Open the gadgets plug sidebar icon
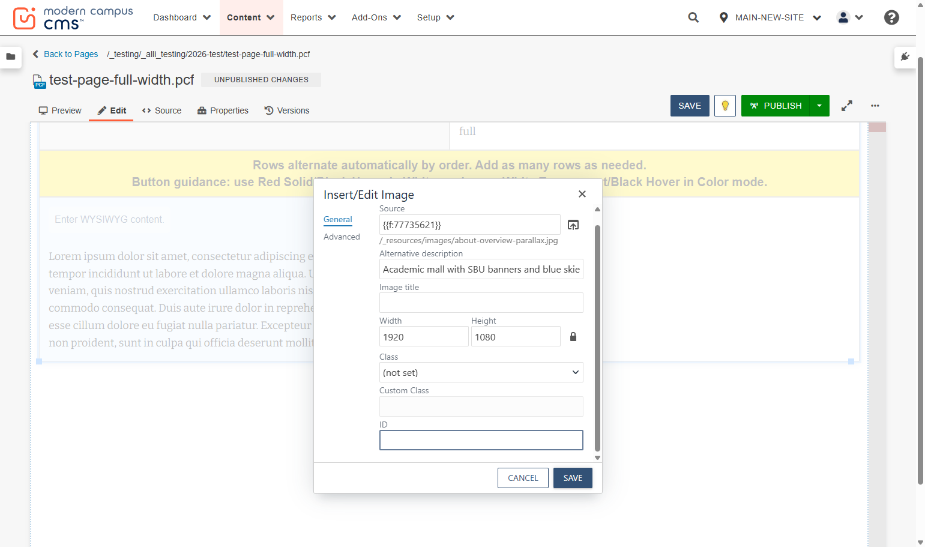The width and height of the screenshot is (925, 547). (x=905, y=57)
